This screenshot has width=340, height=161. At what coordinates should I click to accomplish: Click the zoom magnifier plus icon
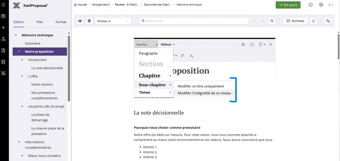point(272,21)
